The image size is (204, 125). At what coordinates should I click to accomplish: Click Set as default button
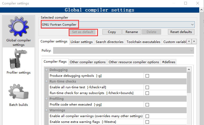(x=83, y=32)
